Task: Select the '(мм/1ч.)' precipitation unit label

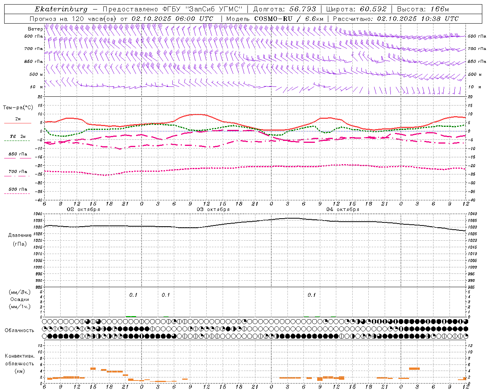Action: click(x=20, y=307)
